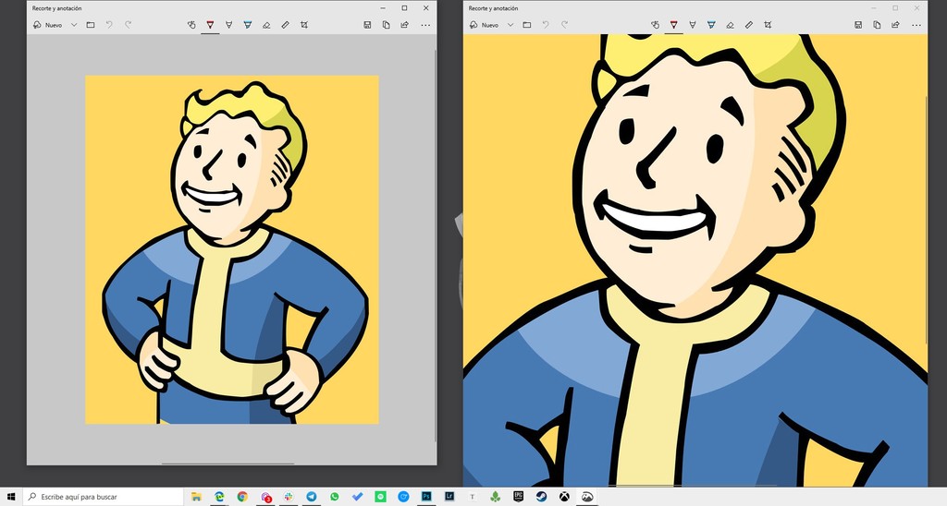Undo in the right Recorte window
The height and width of the screenshot is (506, 947).
click(x=546, y=25)
